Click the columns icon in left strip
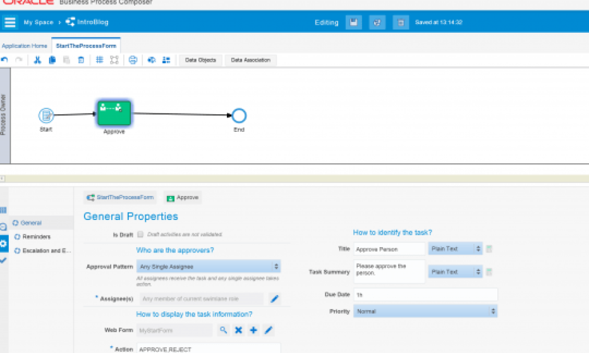The width and height of the screenshot is (589, 353). tap(3, 210)
